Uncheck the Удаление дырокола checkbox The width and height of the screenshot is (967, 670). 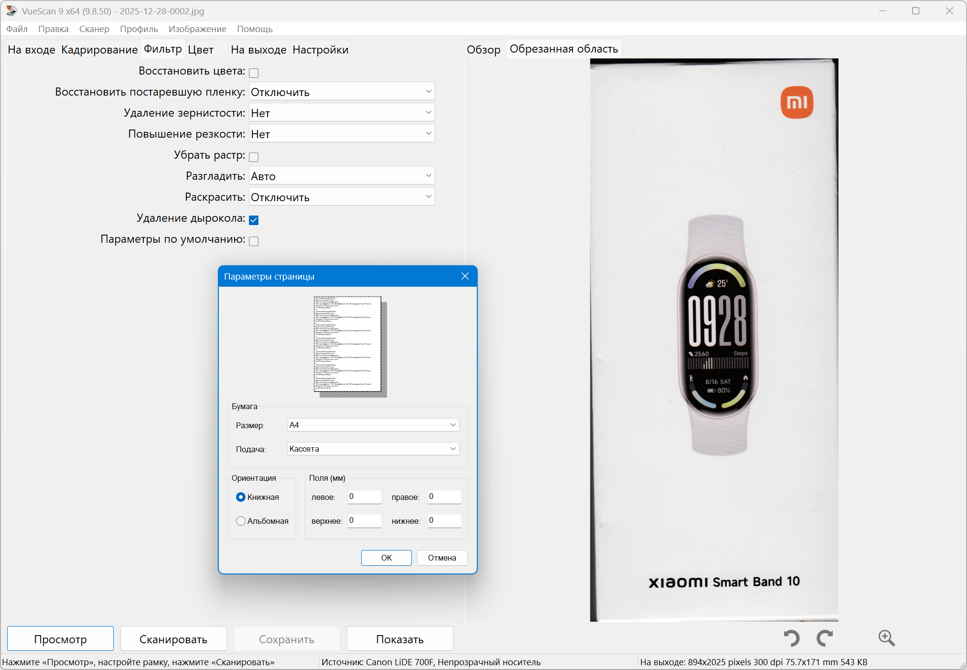(254, 220)
